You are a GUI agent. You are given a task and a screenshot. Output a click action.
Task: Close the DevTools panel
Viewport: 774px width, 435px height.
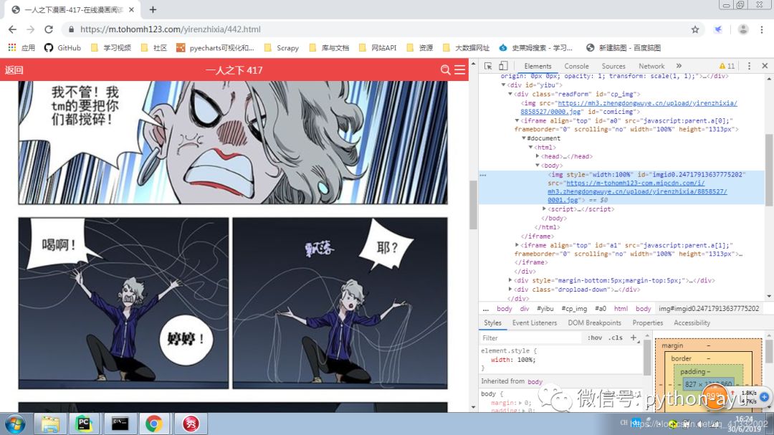[x=765, y=66]
